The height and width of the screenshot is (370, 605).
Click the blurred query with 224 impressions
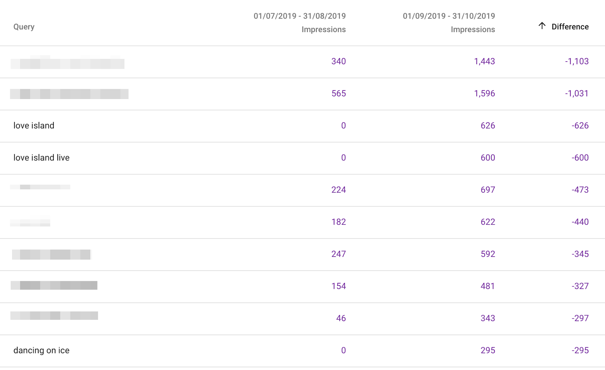click(40, 187)
